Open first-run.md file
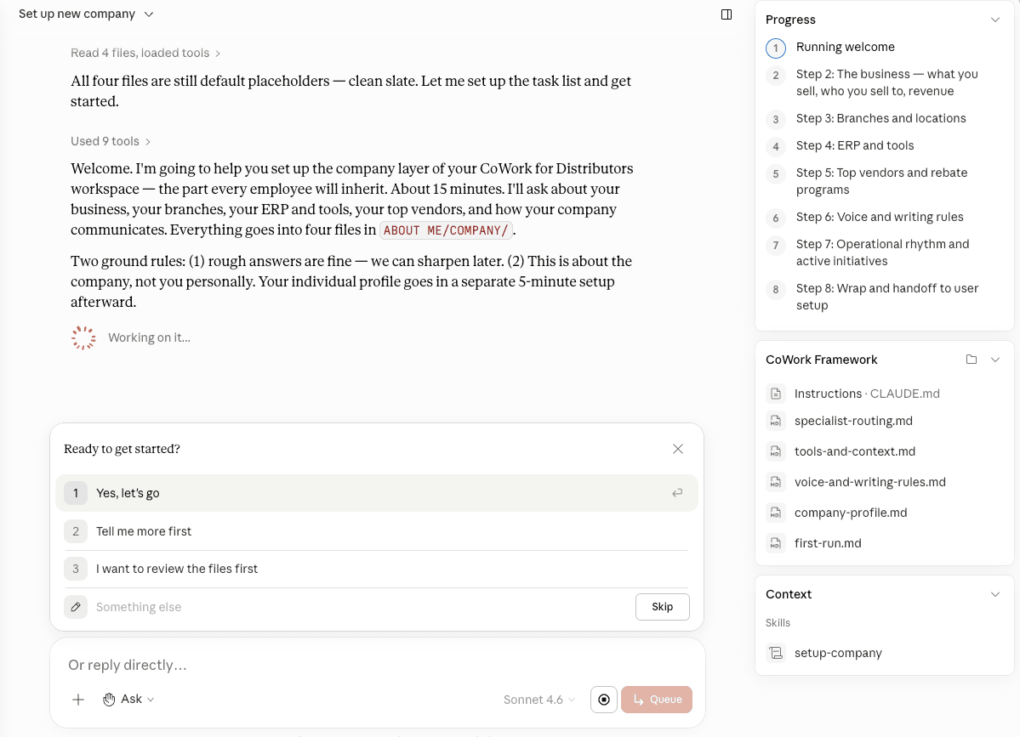 pos(828,543)
